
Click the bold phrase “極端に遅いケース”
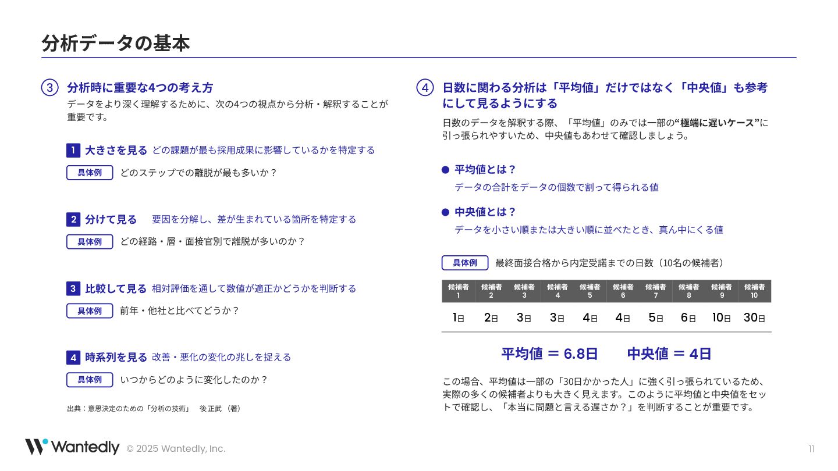click(x=718, y=123)
